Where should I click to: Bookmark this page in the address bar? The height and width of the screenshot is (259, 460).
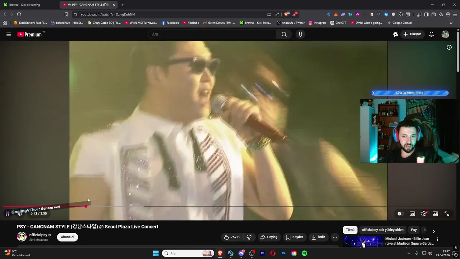tap(66, 14)
